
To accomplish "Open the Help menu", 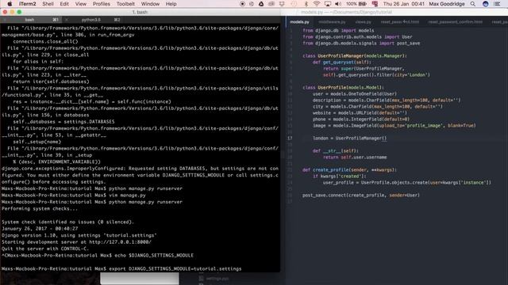I will coord(171,4).
